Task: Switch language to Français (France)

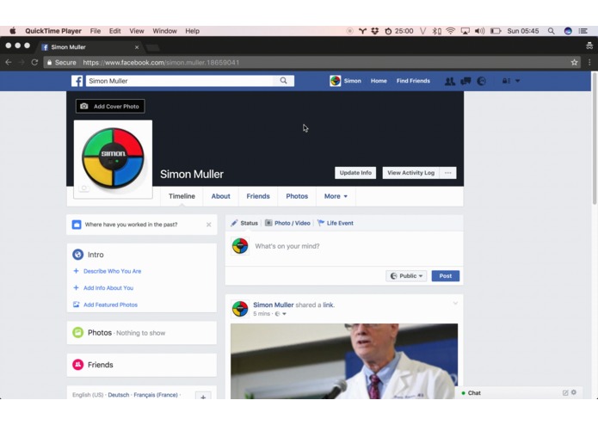Action: click(156, 395)
